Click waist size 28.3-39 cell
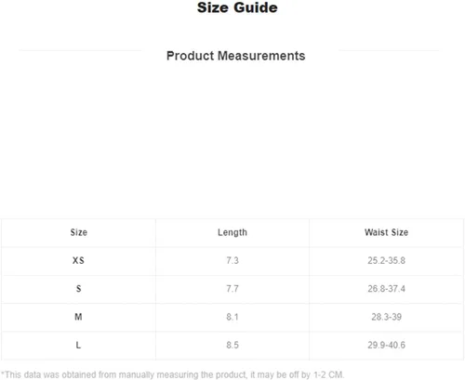Viewport: 465px width, 380px height. [x=386, y=317]
